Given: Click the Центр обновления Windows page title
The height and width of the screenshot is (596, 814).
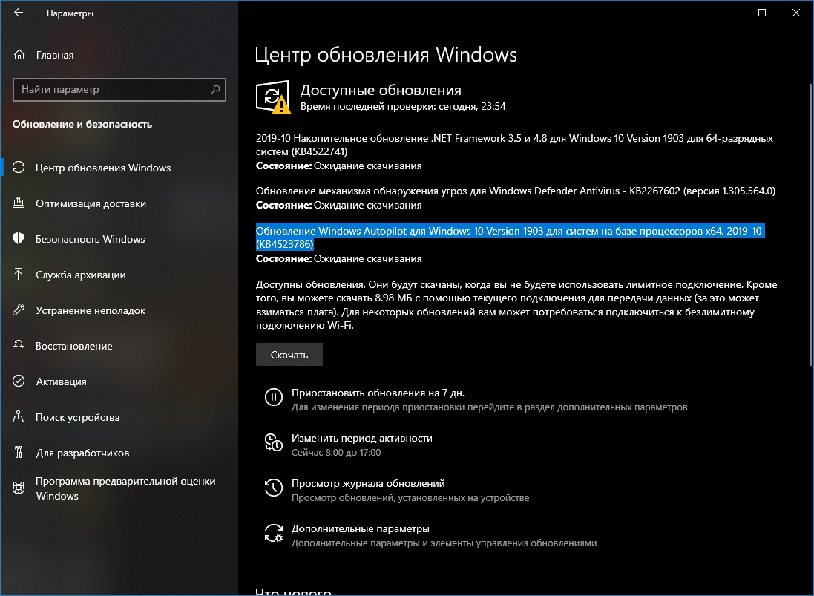Looking at the screenshot, I should coord(386,54).
